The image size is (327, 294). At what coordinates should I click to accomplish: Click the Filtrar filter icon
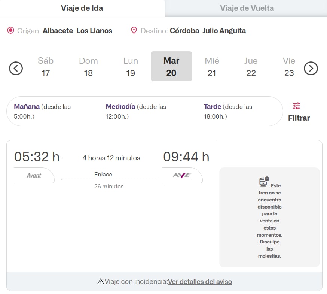tap(297, 106)
